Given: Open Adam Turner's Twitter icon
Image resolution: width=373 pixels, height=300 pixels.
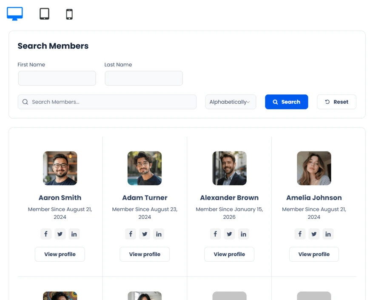Looking at the screenshot, I should (x=145, y=234).
